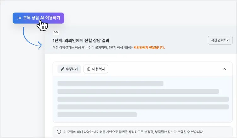Click the copy icon beside 내용 복사
This screenshot has height=138, width=237.
click(89, 69)
